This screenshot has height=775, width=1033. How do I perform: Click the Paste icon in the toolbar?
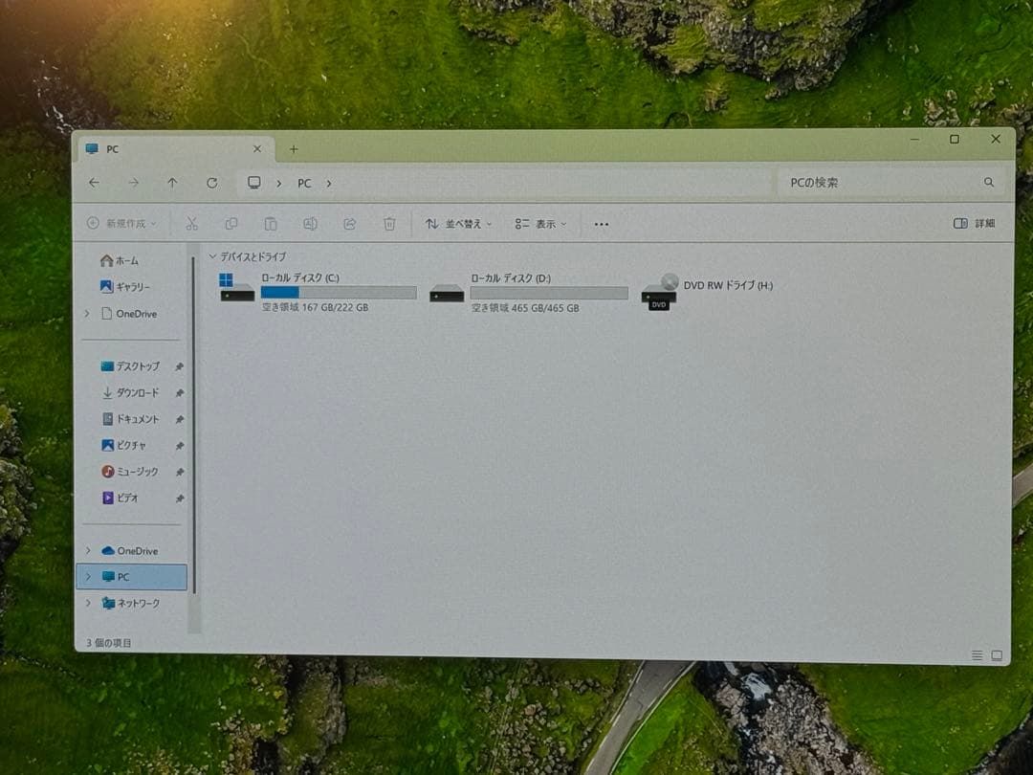click(x=271, y=223)
